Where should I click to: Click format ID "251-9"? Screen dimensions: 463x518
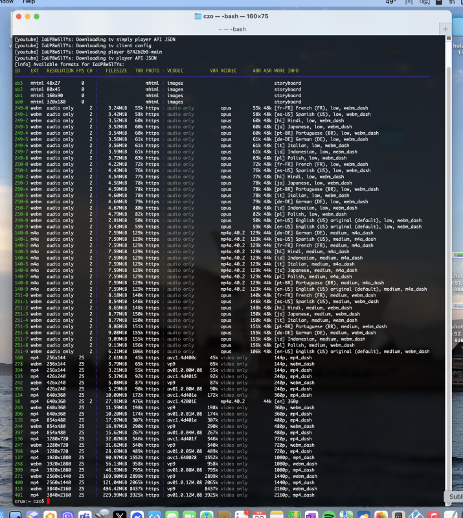21,352
